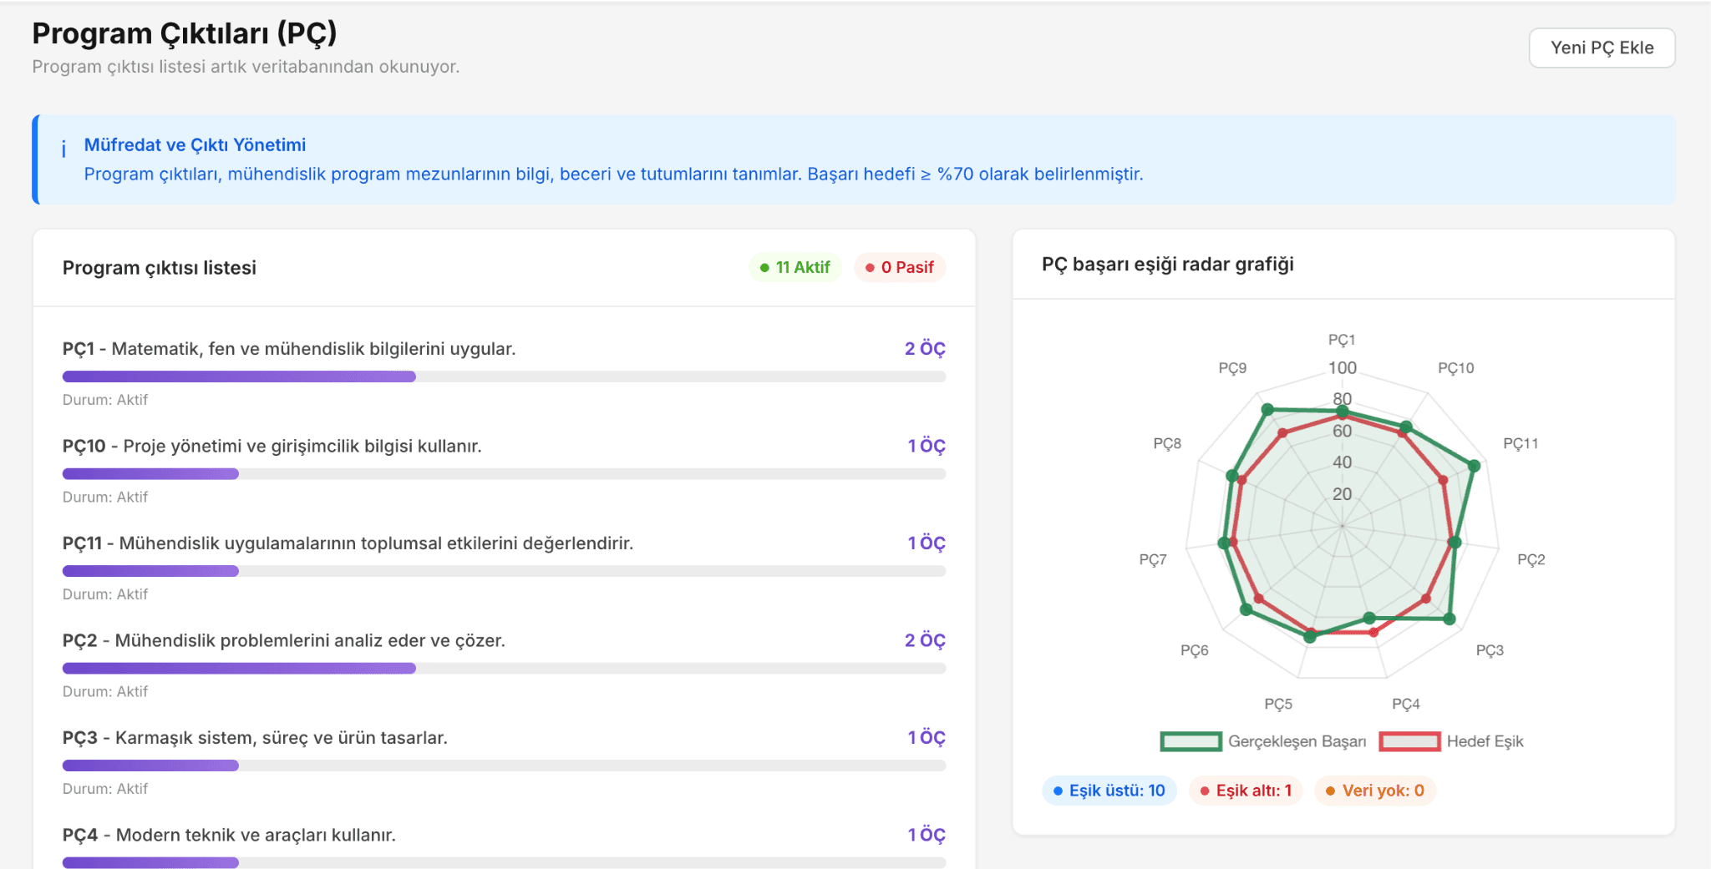1711x869 pixels.
Task: Click PÇ3 progress bar
Action: 504,765
